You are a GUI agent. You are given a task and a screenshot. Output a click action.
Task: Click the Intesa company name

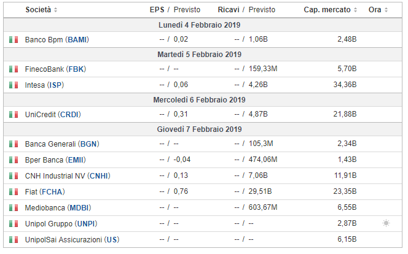(35, 85)
